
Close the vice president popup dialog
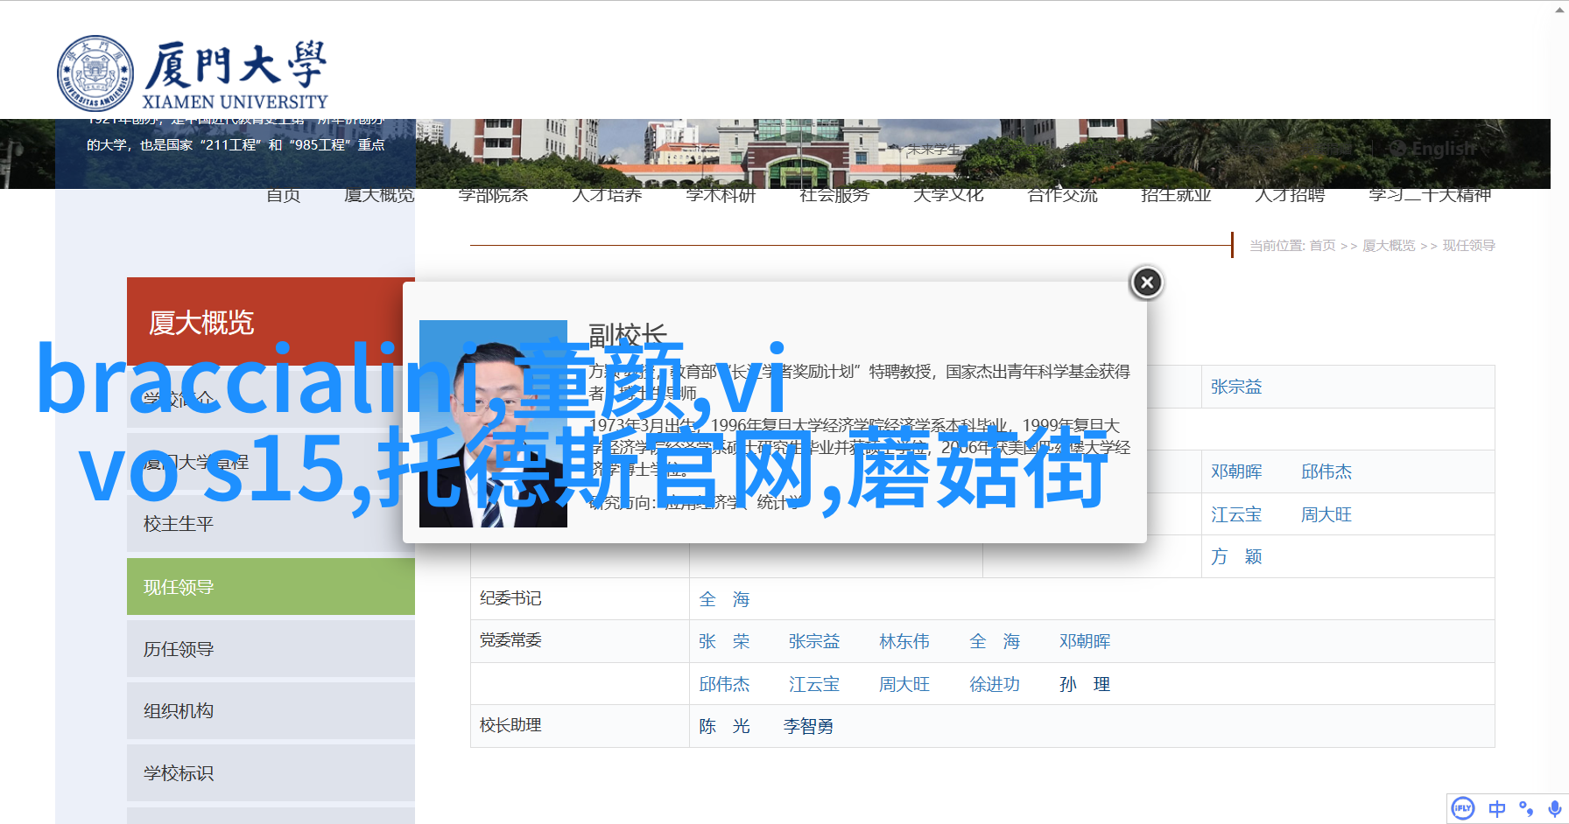1147,283
